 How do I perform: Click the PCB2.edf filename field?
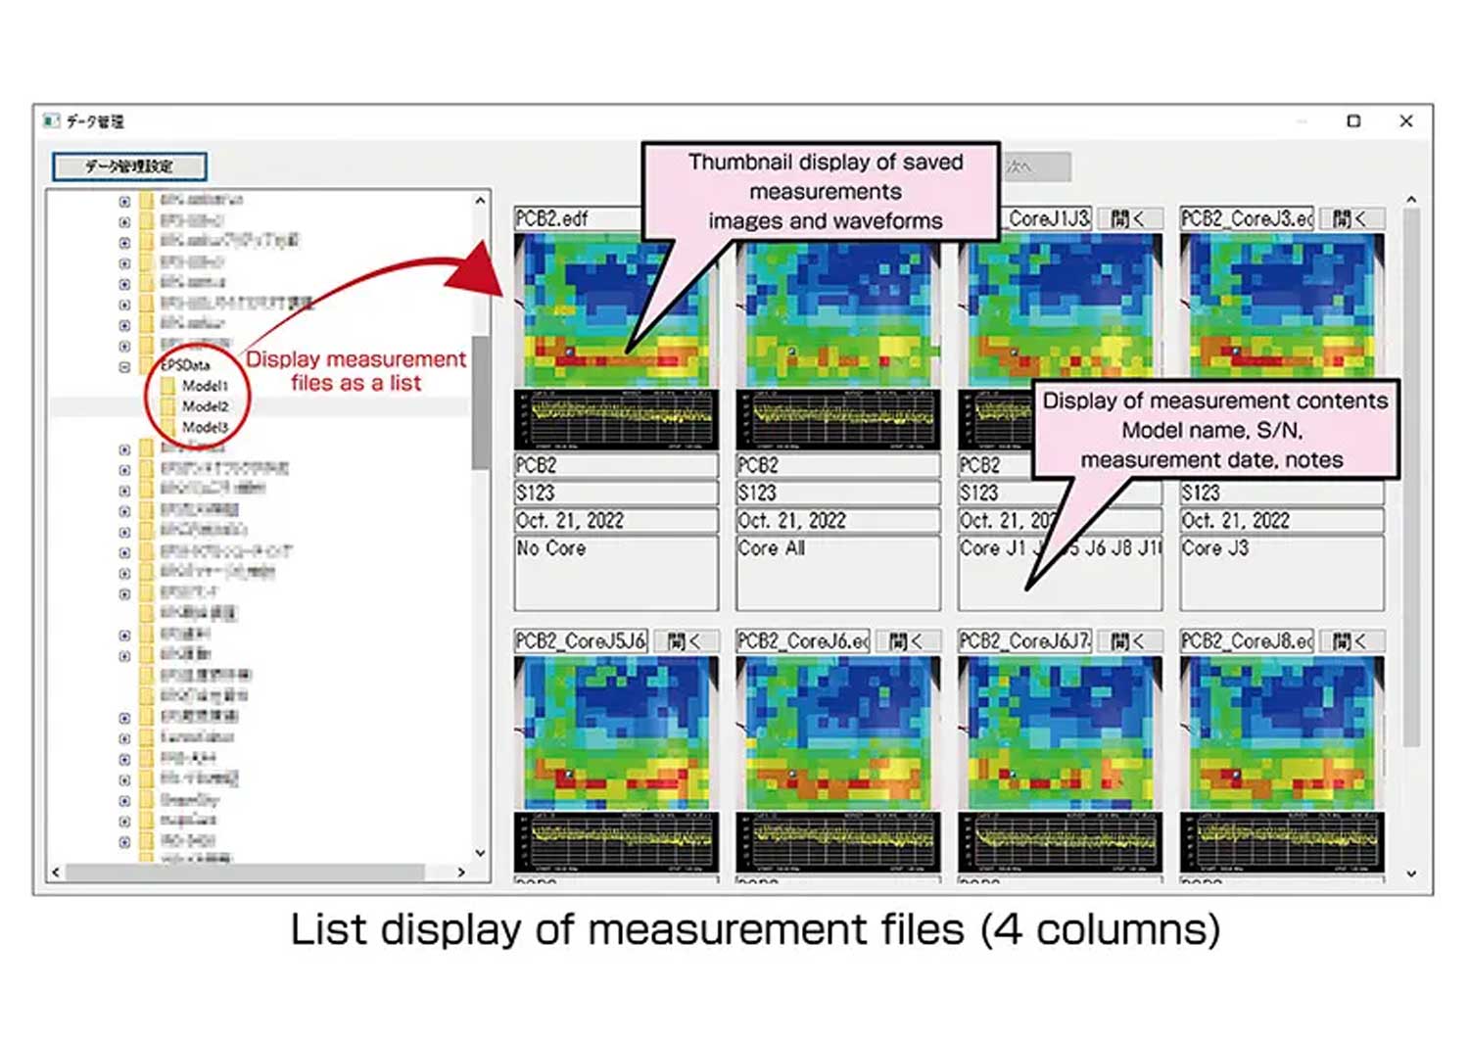(578, 218)
